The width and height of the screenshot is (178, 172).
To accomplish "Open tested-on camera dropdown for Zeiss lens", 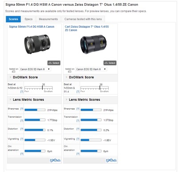I will tap(91, 69).
